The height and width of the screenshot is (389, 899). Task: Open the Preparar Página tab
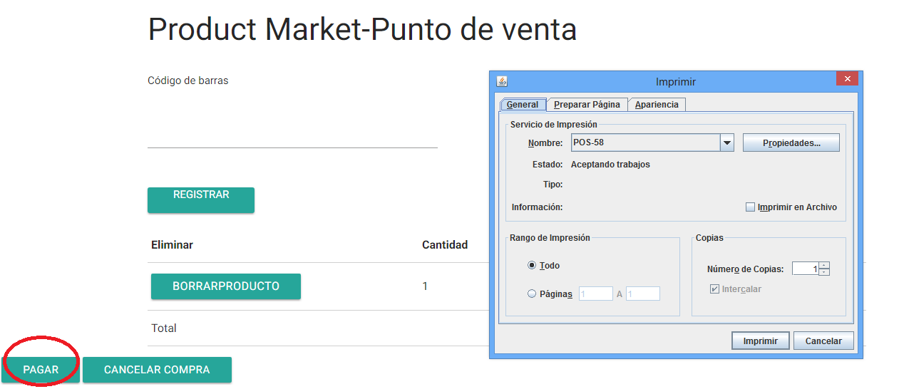[587, 105]
